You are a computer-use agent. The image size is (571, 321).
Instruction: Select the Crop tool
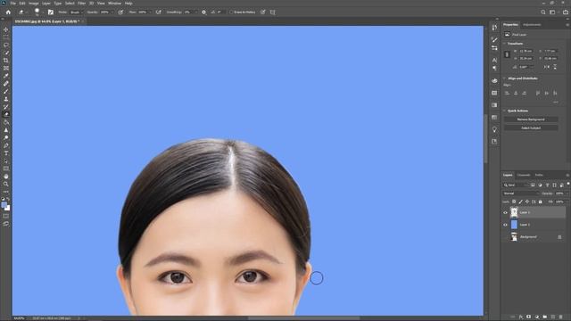pos(6,61)
